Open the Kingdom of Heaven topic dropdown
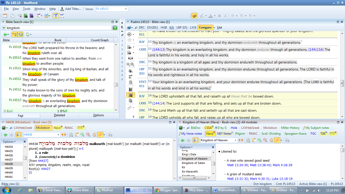 click(236, 140)
